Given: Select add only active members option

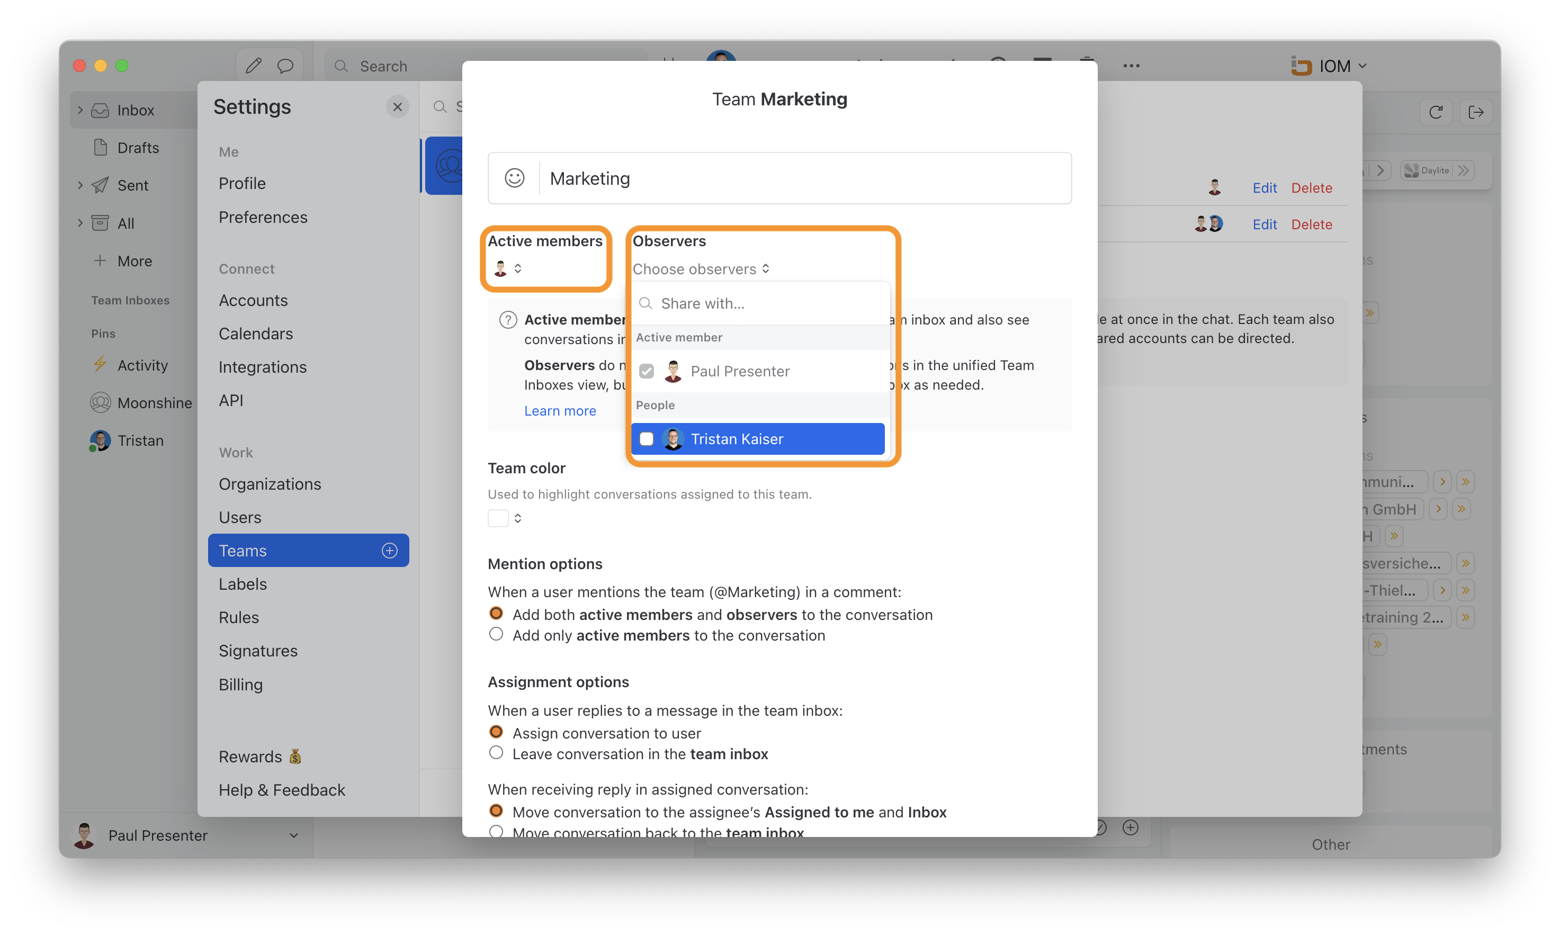Looking at the screenshot, I should (496, 635).
